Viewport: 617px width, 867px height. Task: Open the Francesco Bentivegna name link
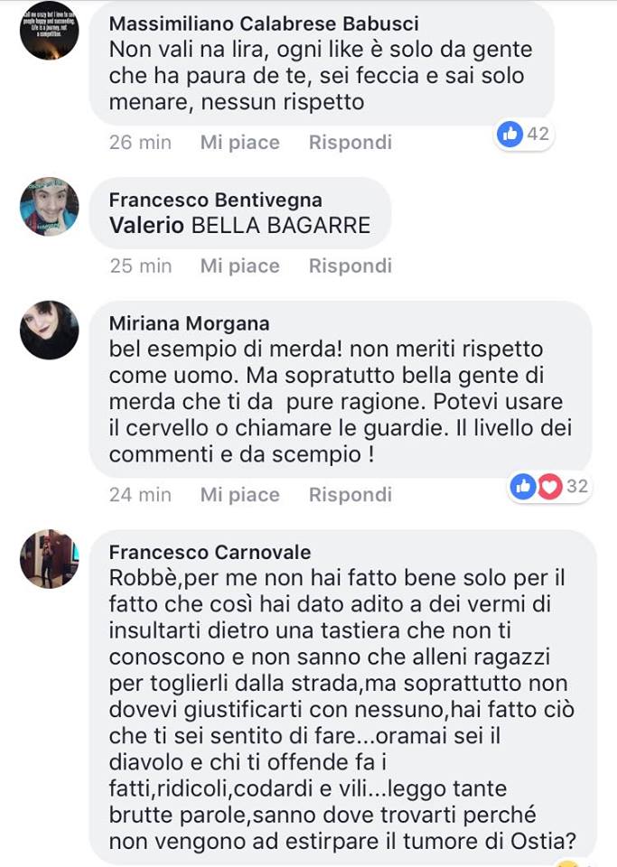[216, 200]
